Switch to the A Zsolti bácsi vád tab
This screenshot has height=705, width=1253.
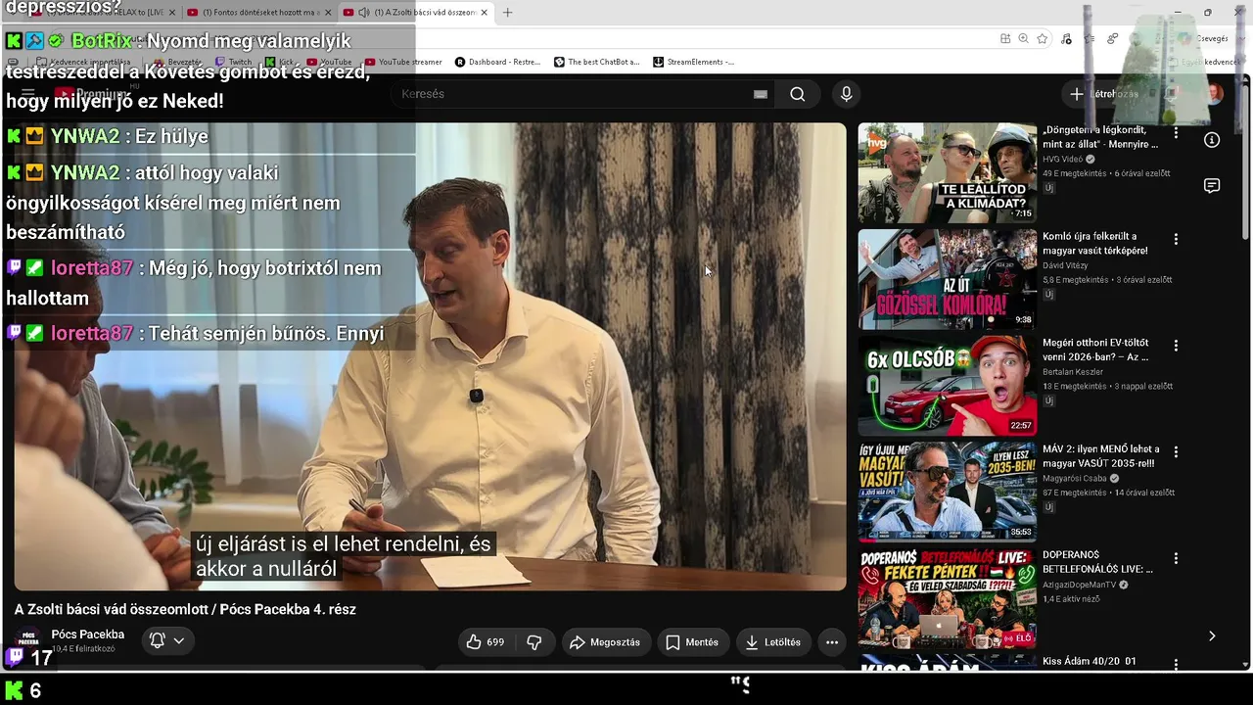pos(416,13)
